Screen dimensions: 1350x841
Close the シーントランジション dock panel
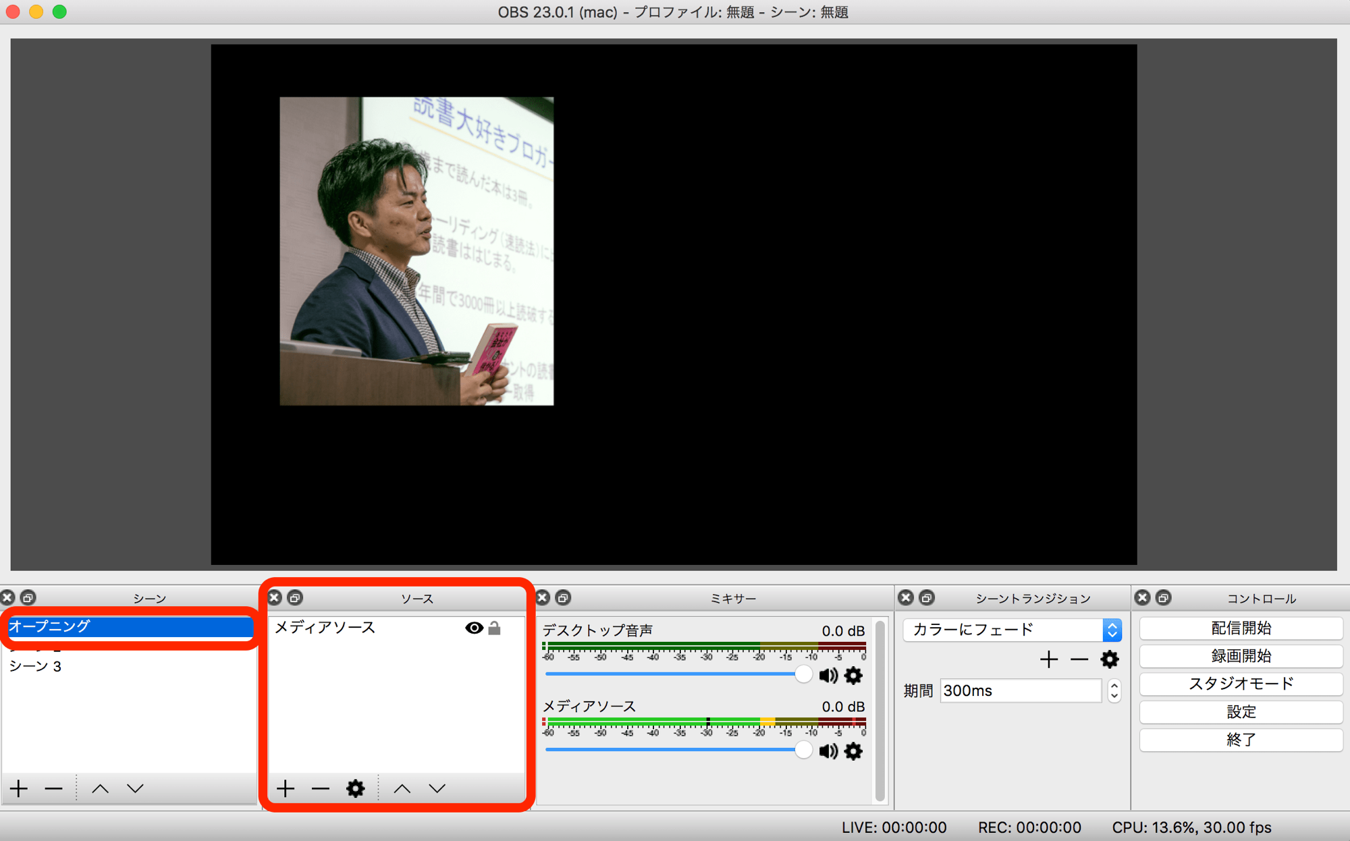[x=906, y=597]
